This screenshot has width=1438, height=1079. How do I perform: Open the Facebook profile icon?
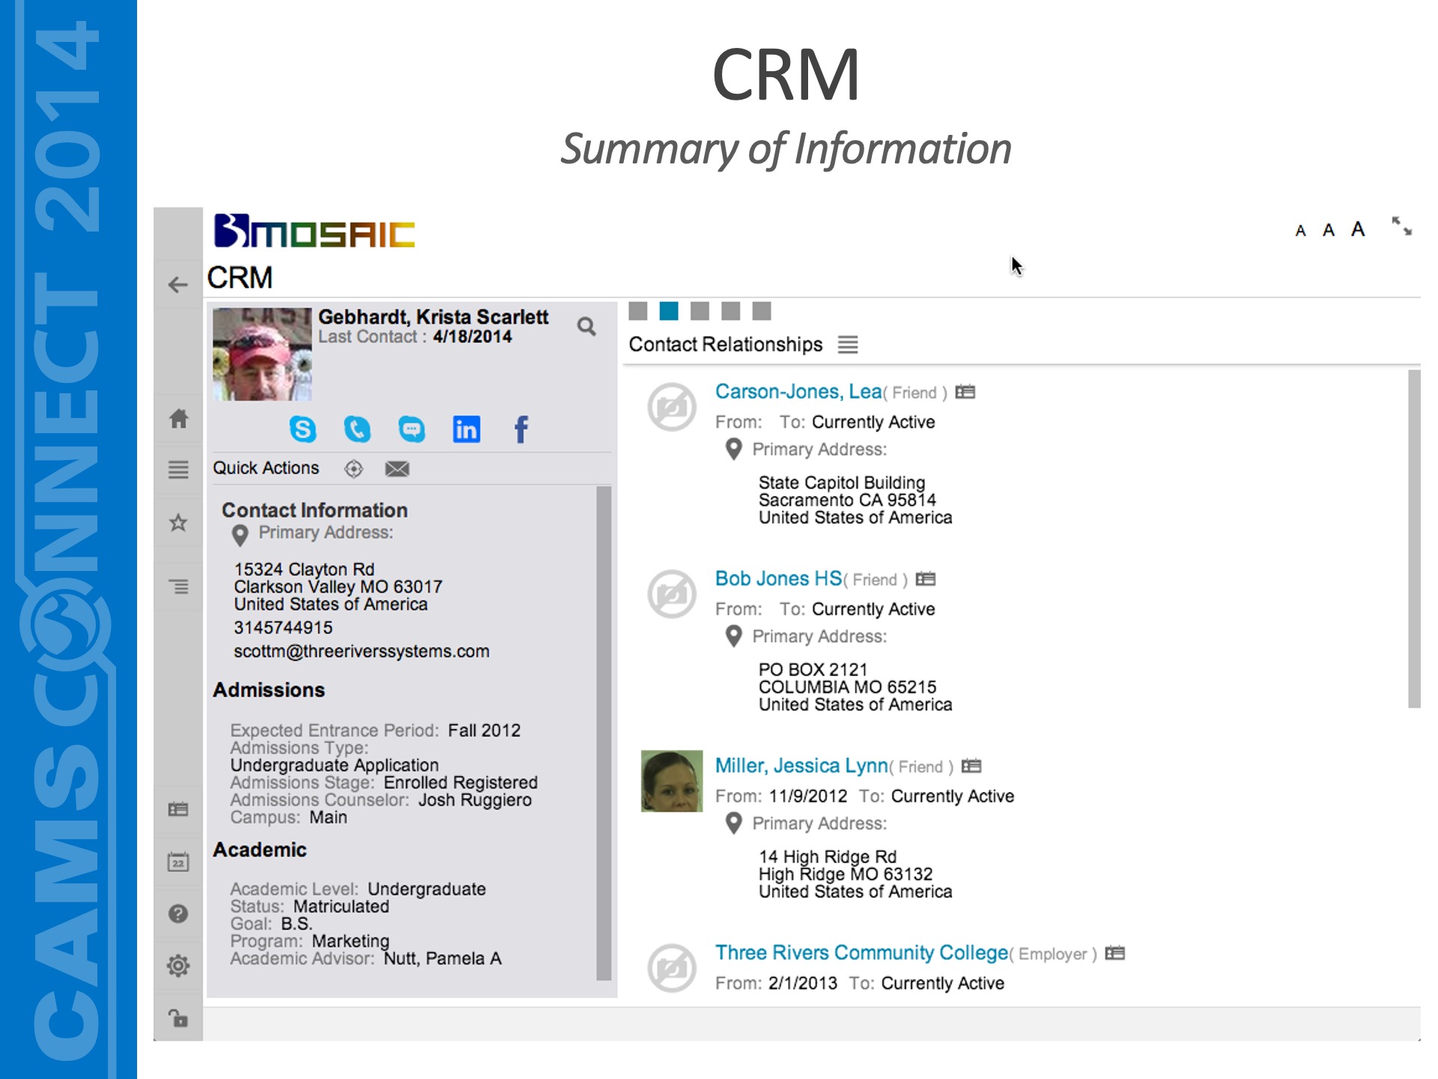[x=521, y=429]
